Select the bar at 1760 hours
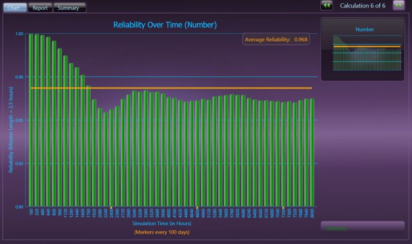412x244 pixels. click(89, 146)
